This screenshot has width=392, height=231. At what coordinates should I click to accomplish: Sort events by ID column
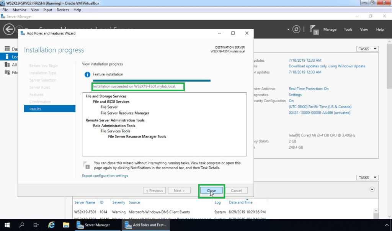(x=101, y=203)
